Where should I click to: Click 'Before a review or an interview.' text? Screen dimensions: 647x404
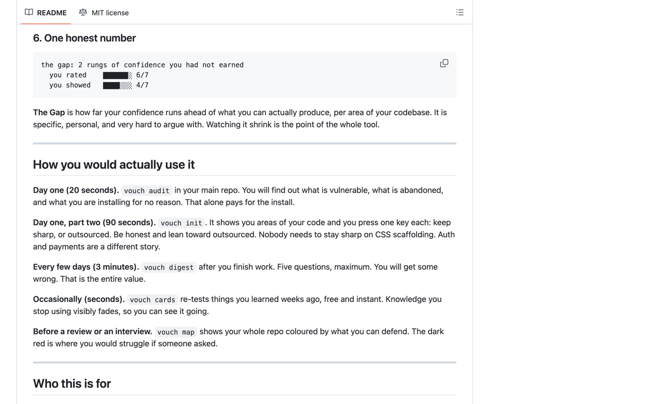(x=93, y=332)
